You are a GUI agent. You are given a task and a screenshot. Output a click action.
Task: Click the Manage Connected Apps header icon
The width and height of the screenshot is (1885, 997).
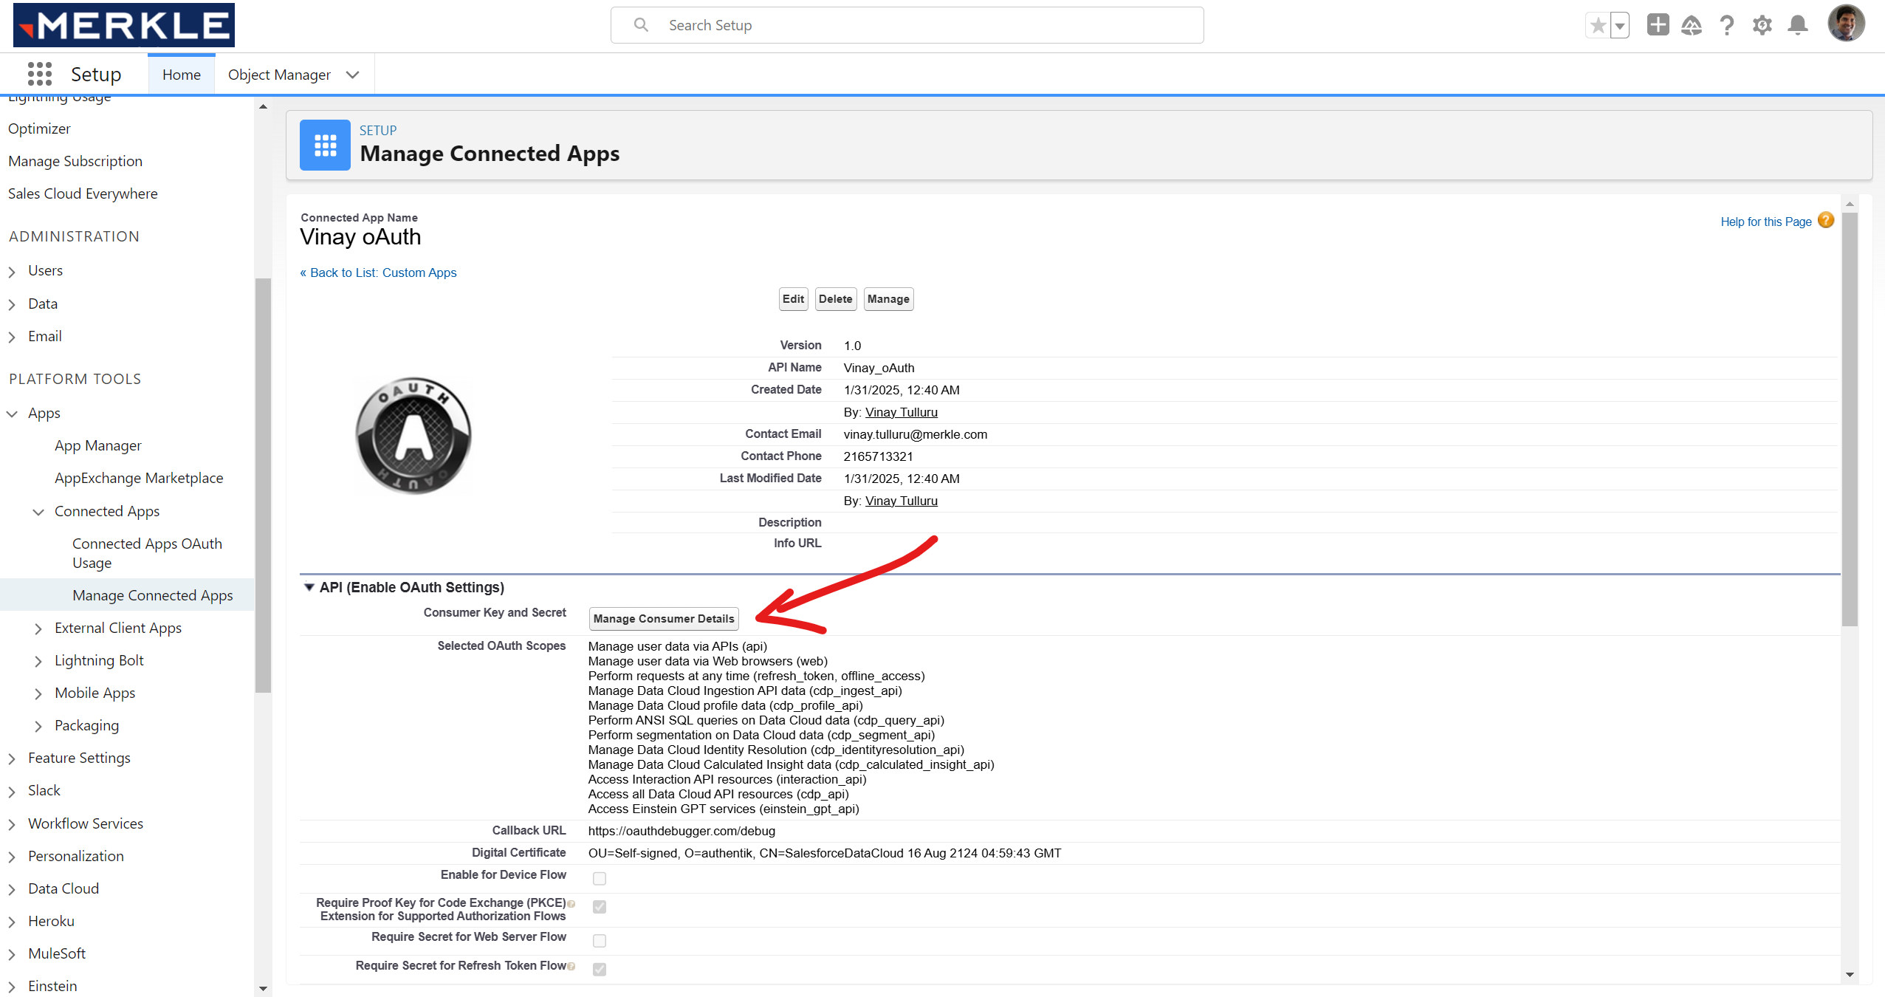tap(325, 145)
